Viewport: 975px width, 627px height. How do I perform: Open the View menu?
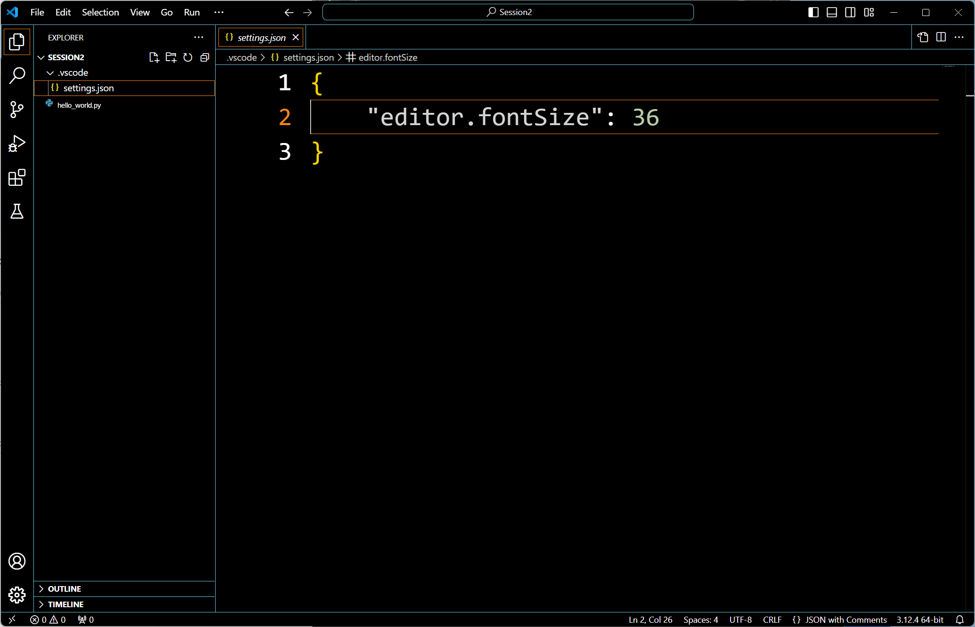point(140,12)
